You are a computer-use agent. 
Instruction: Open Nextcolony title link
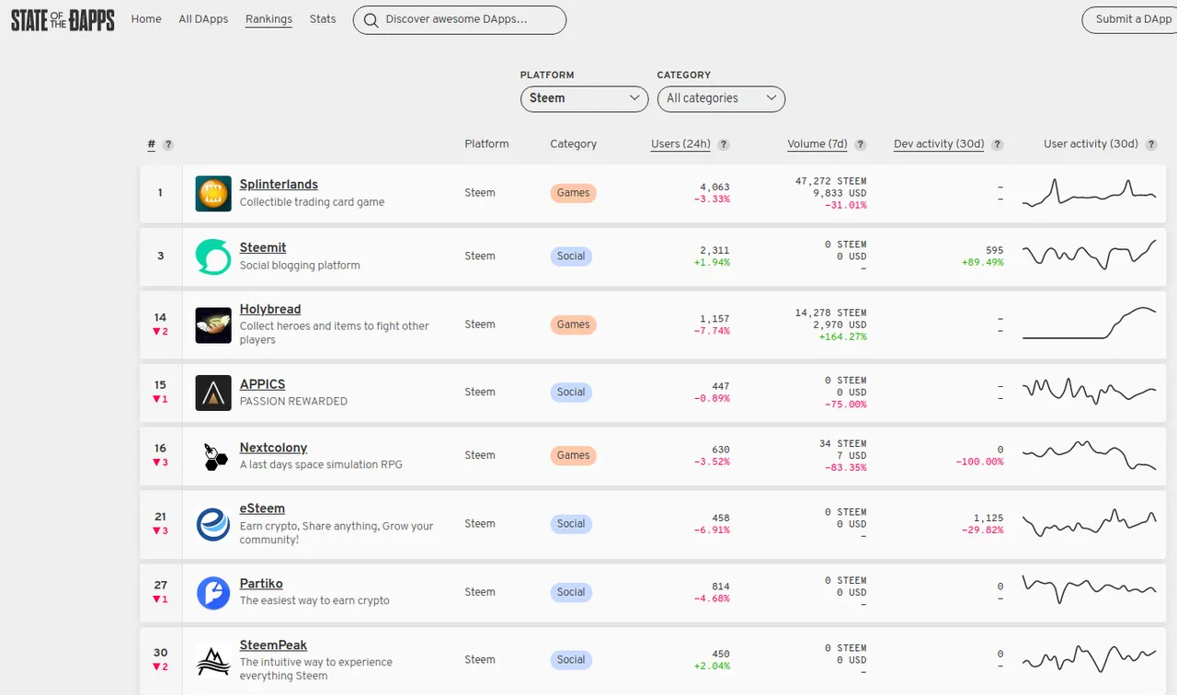click(273, 448)
